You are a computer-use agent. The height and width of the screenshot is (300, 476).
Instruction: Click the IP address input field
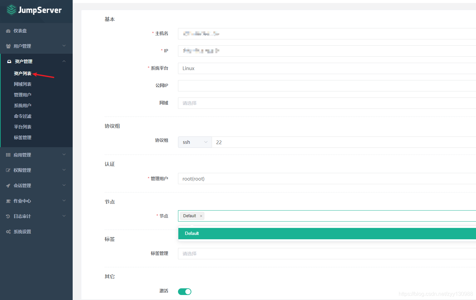click(327, 51)
